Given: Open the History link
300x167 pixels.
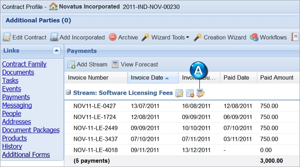Looking at the screenshot, I should (12, 146).
